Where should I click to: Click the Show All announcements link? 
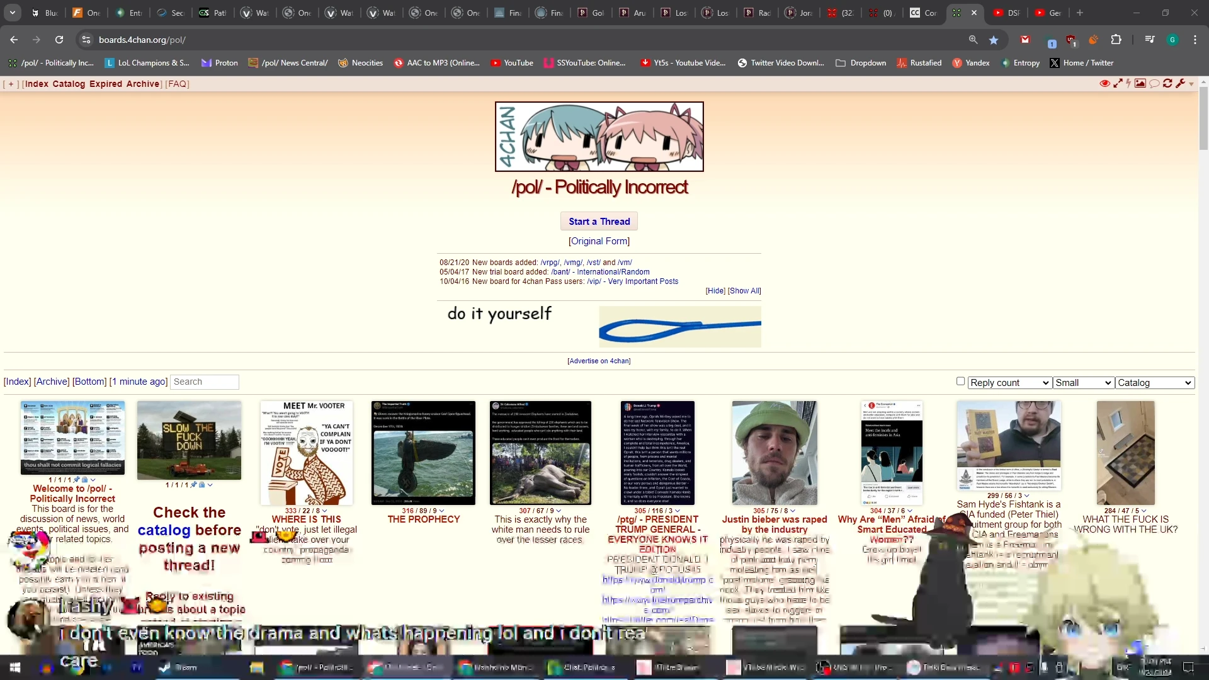744,291
